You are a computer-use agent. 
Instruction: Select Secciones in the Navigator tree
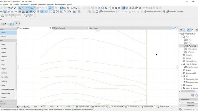click(x=189, y=55)
